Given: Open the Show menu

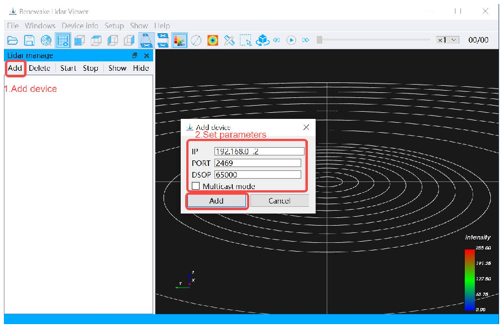Looking at the screenshot, I should (x=139, y=25).
